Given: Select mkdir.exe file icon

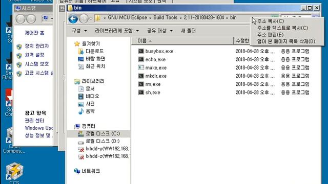Looking at the screenshot, I should coord(141,76).
